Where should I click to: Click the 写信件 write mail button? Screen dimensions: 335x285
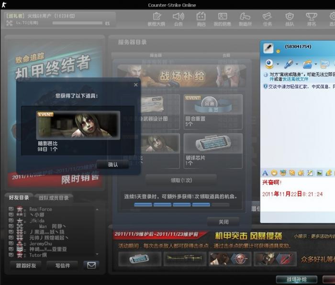pyautogui.click(x=62, y=265)
